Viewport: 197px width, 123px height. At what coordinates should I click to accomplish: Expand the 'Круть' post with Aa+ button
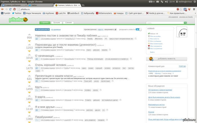click(x=38, y=90)
